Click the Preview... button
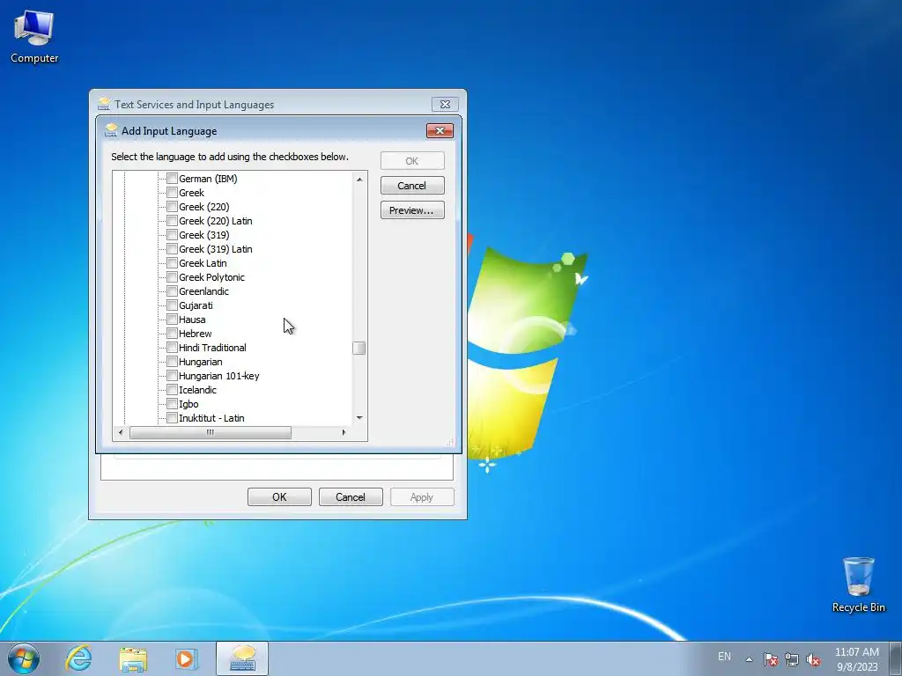 point(412,210)
